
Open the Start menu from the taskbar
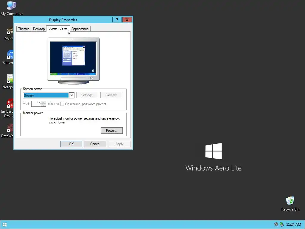[x=5, y=225]
